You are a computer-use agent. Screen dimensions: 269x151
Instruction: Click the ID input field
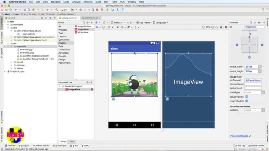pos(254,27)
